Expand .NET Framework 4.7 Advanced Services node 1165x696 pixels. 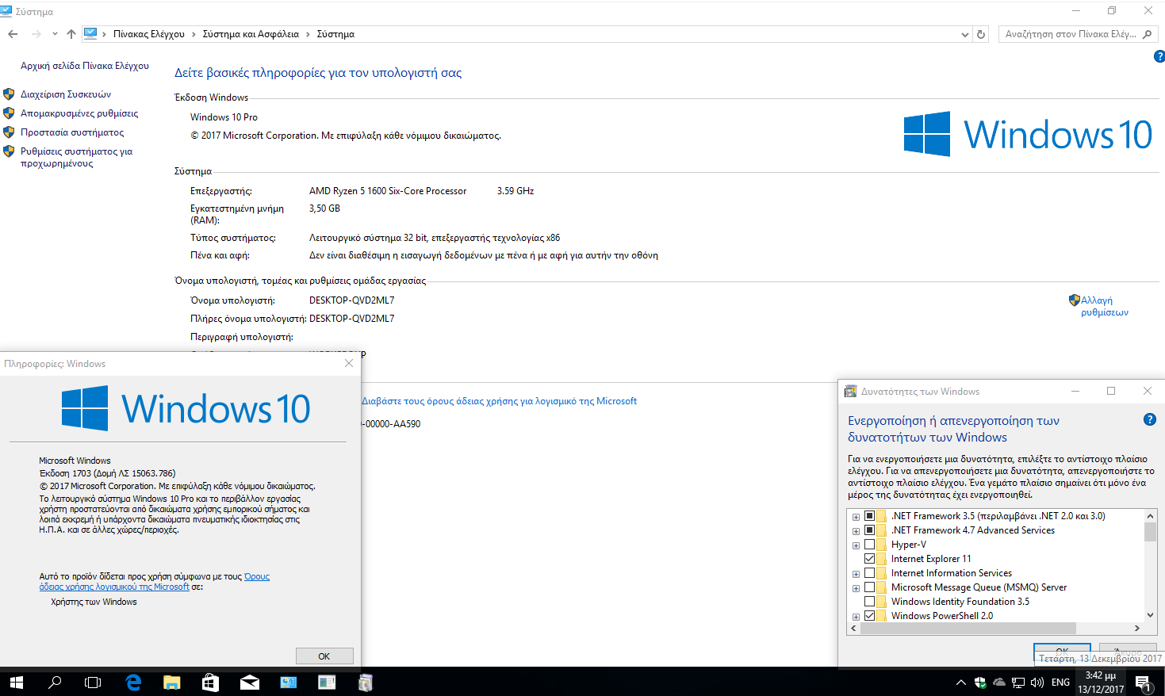point(856,531)
